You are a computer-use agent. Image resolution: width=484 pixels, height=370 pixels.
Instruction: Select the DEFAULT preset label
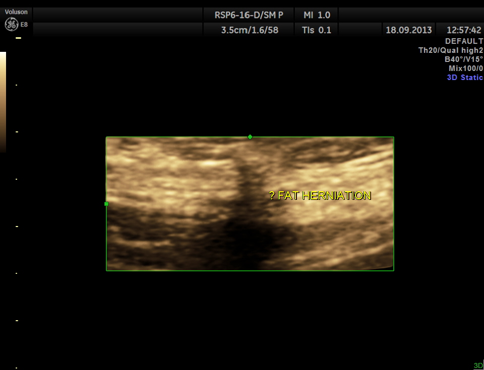click(x=464, y=41)
